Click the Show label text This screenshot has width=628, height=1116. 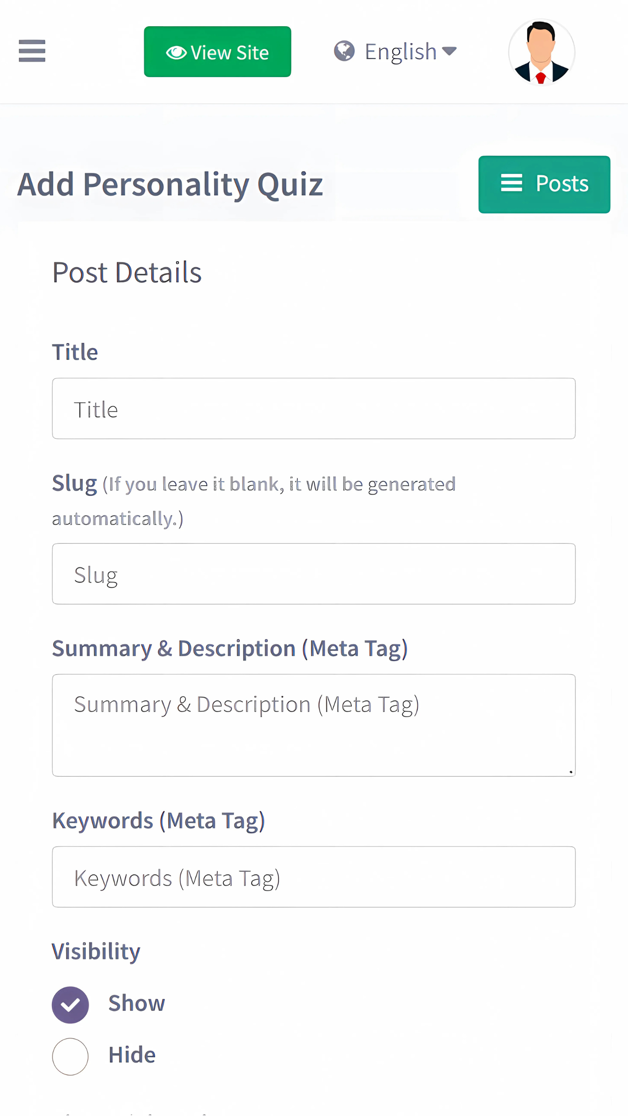tap(137, 1004)
